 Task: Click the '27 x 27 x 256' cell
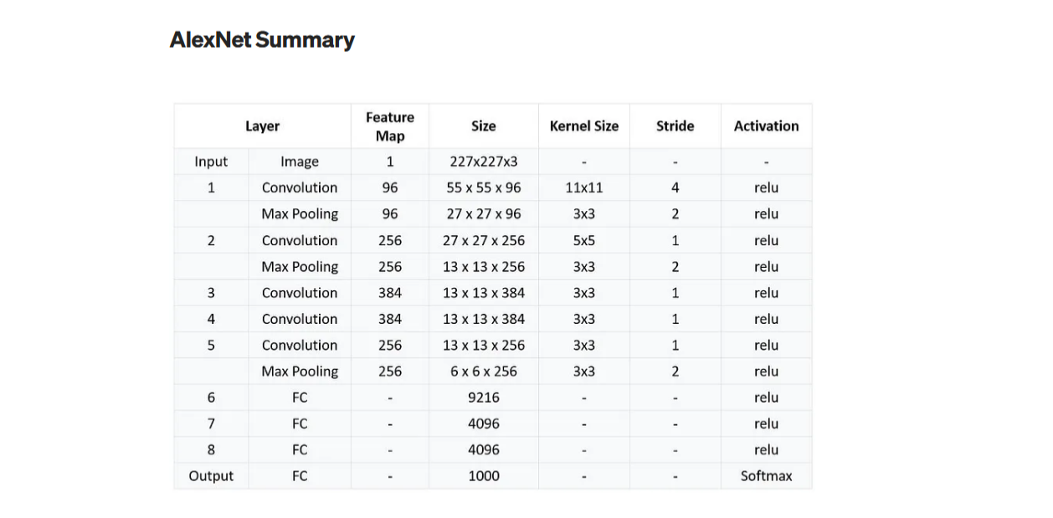484,240
